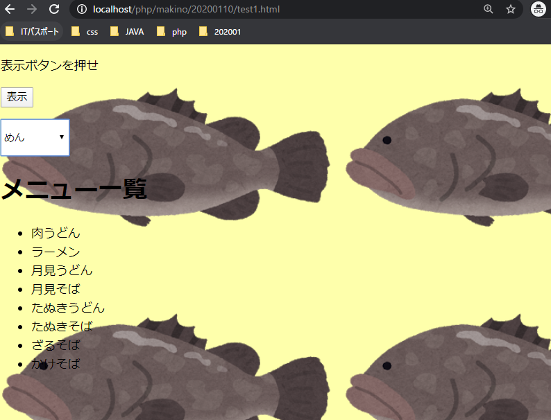Open the JAVA bookmark folder
Viewport: 551px width, 420px height.
coord(127,32)
